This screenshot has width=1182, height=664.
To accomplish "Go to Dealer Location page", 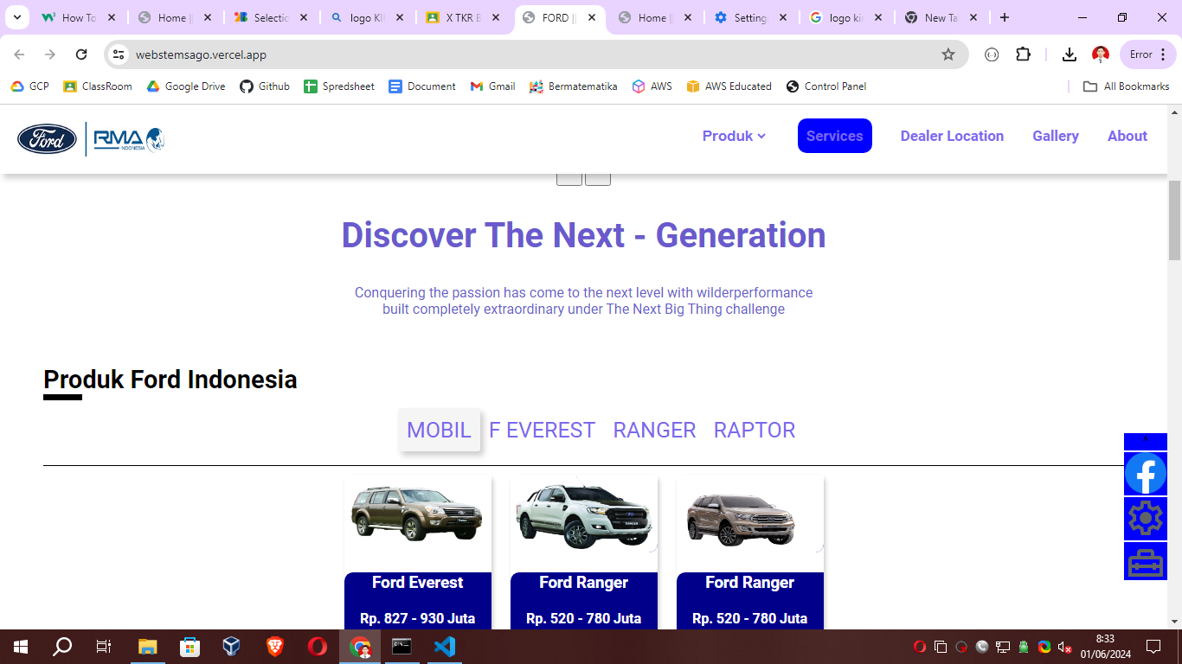I will [952, 136].
